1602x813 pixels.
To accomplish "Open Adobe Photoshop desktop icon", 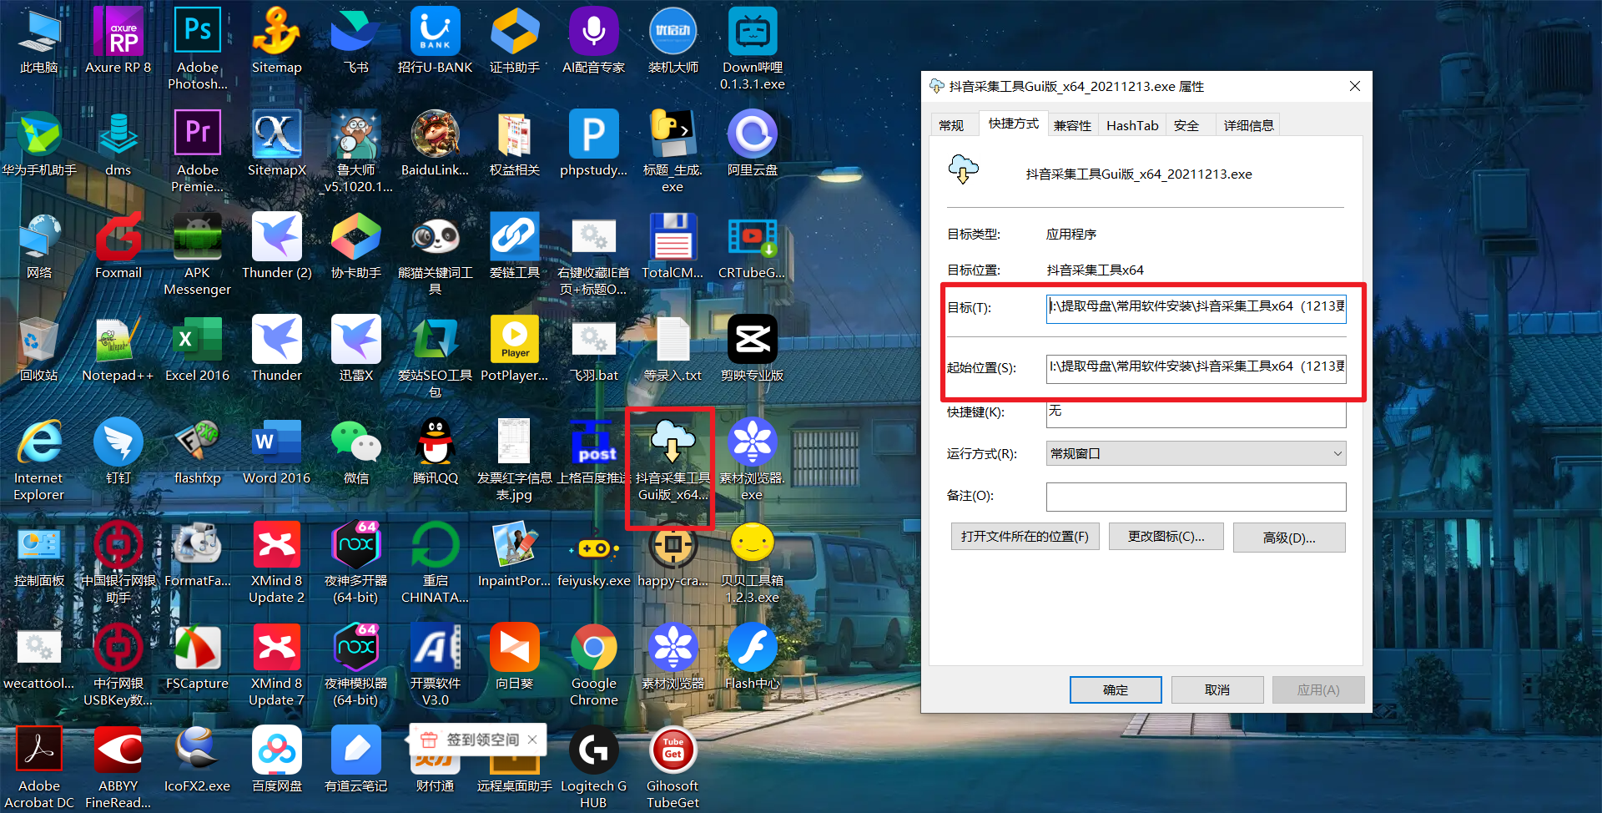I will point(197,29).
